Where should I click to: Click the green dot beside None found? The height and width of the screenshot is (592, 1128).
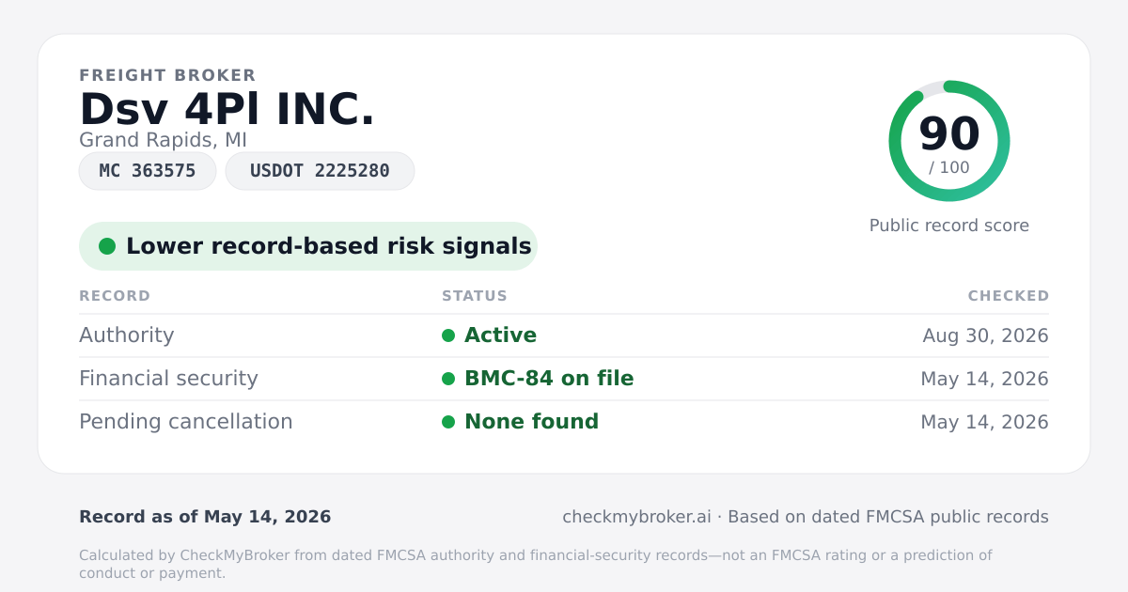point(448,422)
